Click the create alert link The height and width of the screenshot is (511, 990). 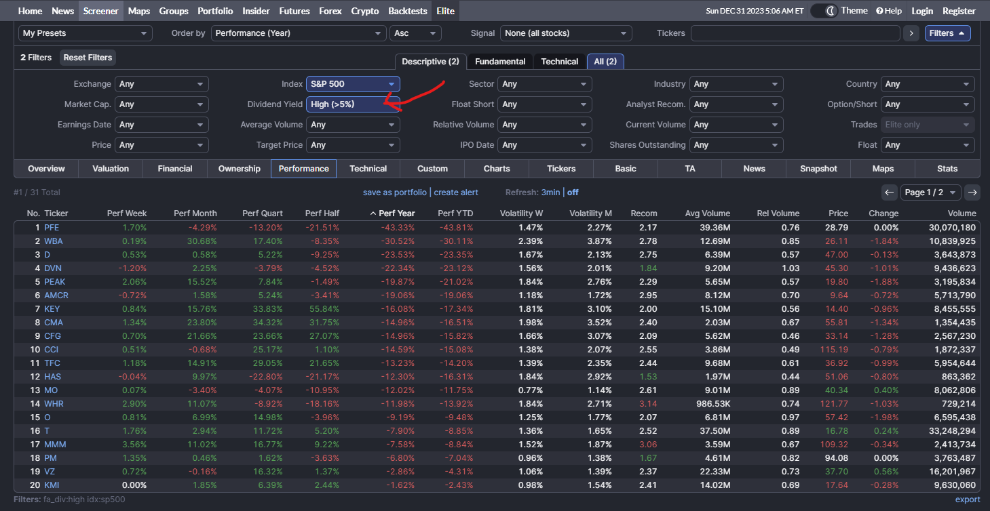click(x=456, y=192)
